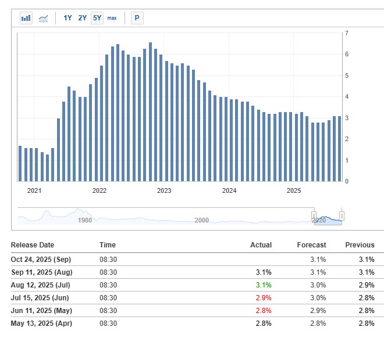Image resolution: width=384 pixels, height=338 pixels.
Task: Click the 1980 area in the navigator
Action: point(85,220)
